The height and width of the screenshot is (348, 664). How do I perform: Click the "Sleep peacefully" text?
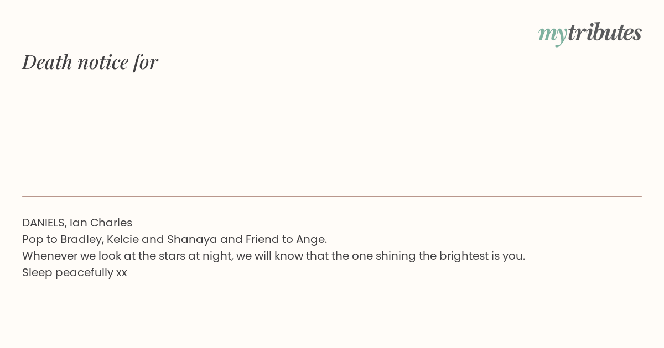(68, 273)
